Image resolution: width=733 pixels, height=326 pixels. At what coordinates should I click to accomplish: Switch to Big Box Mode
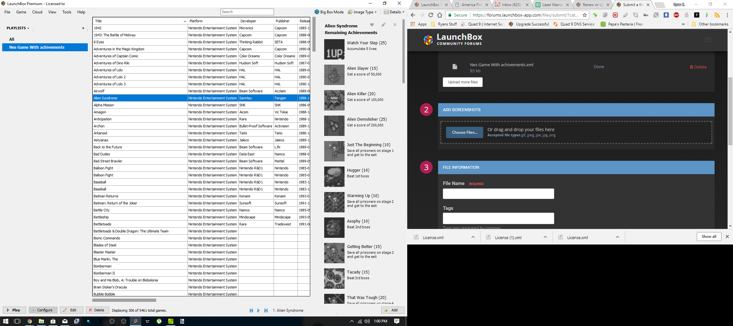click(x=329, y=12)
